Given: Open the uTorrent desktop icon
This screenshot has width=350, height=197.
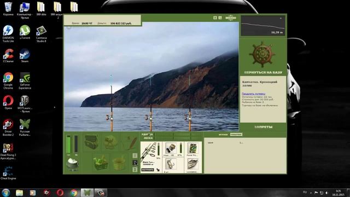Looking at the screenshot, I should pos(25,32).
